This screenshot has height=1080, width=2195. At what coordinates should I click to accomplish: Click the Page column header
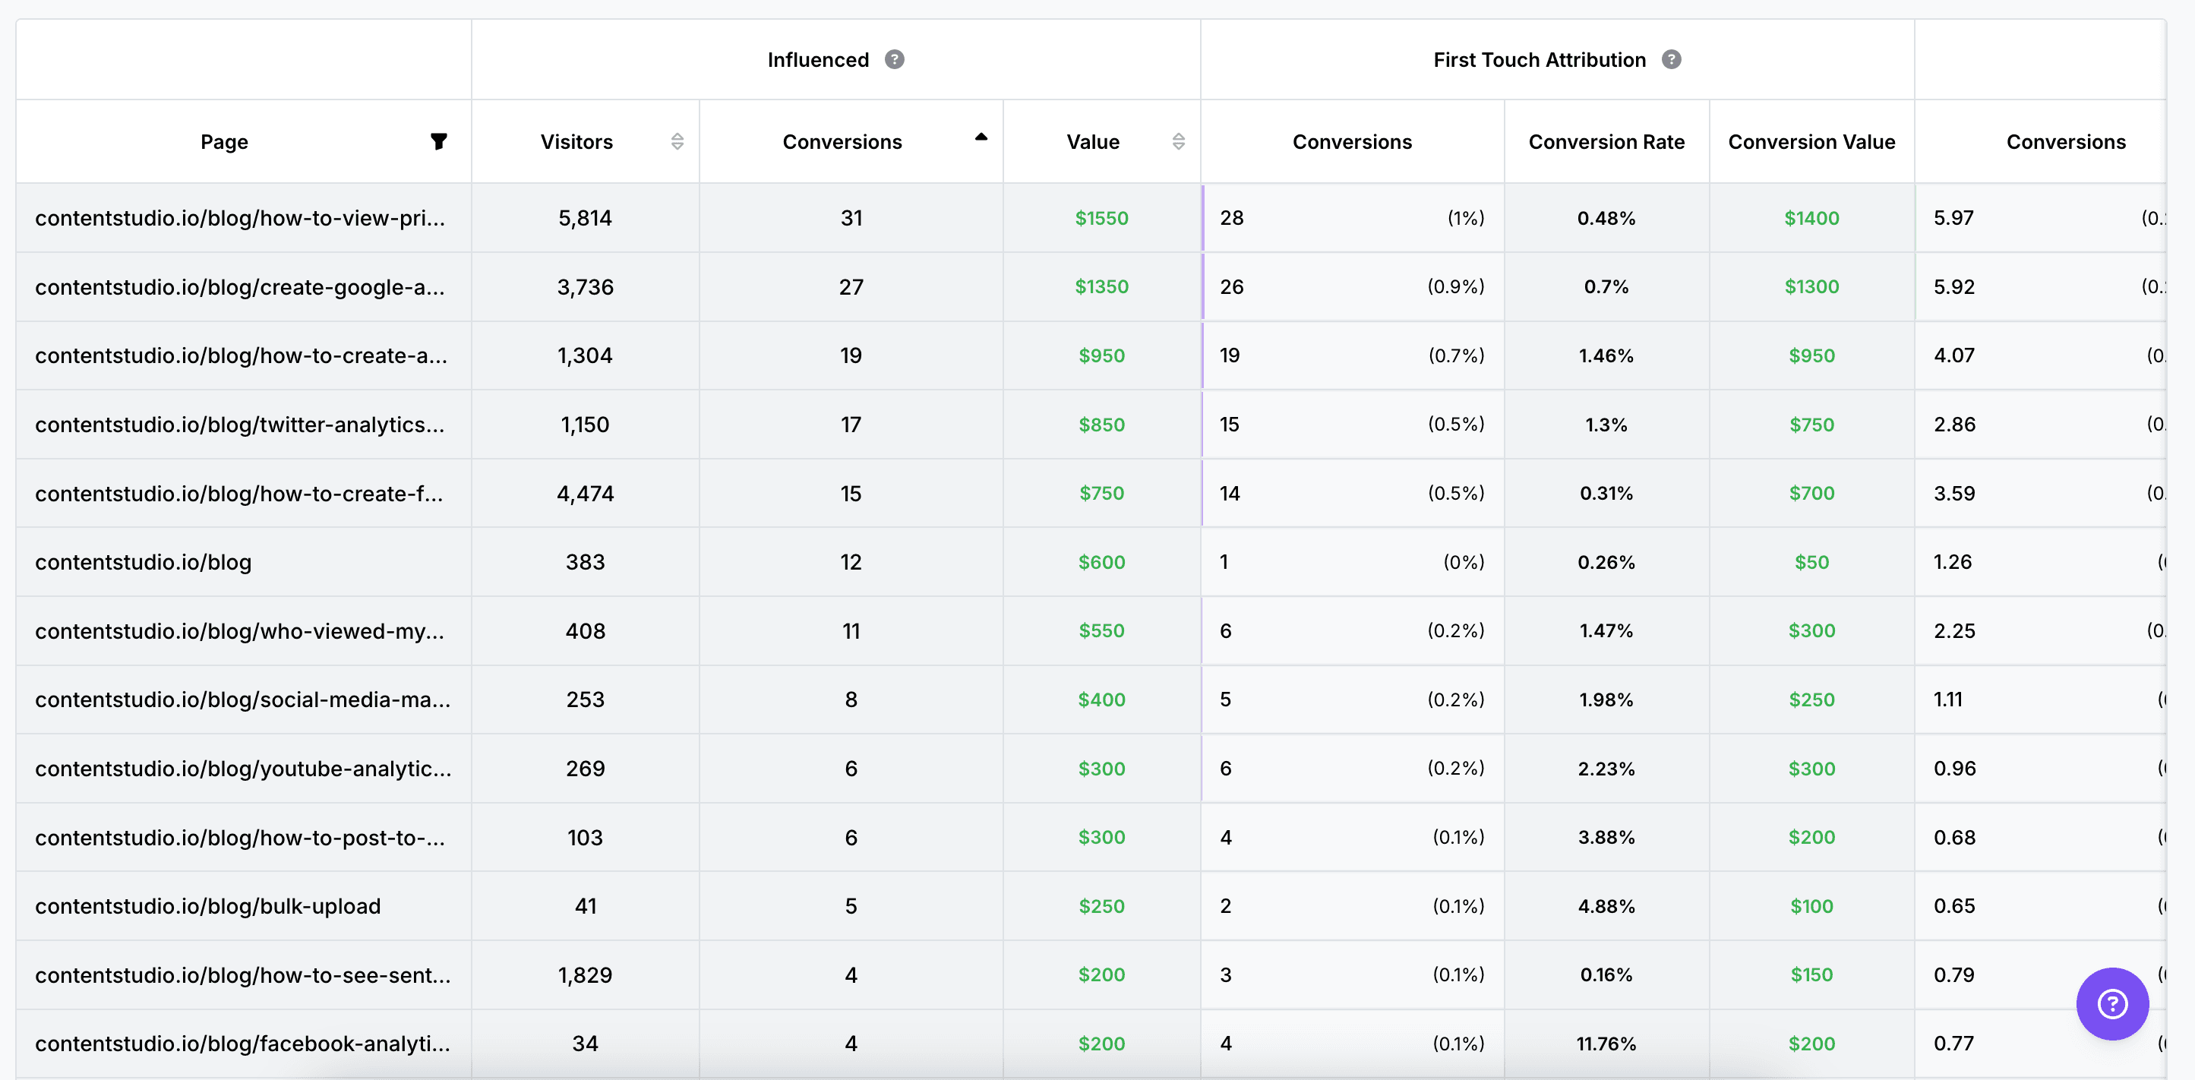pos(224,142)
